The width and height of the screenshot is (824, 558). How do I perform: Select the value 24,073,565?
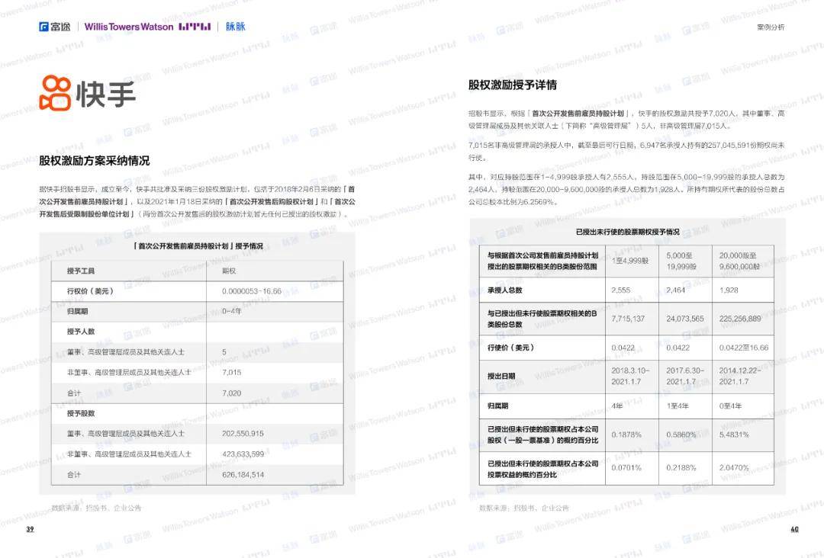pos(685,319)
